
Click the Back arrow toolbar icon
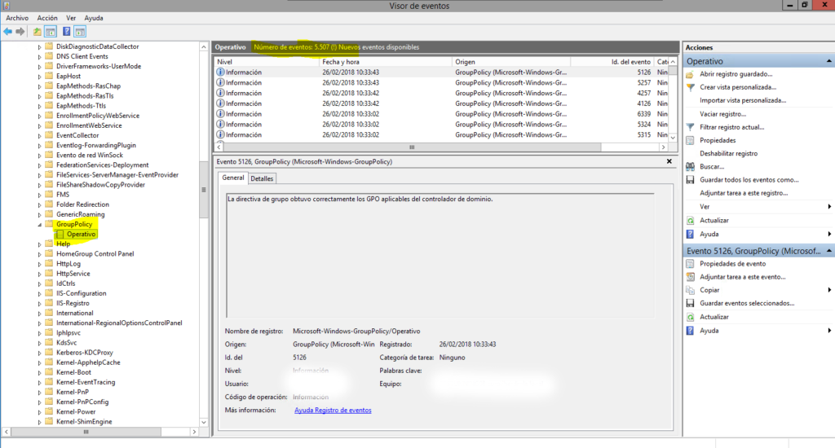point(8,32)
